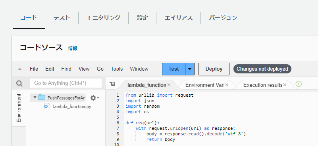This screenshot has width=318, height=146.
Task: Switch to the テスト tab
Action: click(x=62, y=18)
